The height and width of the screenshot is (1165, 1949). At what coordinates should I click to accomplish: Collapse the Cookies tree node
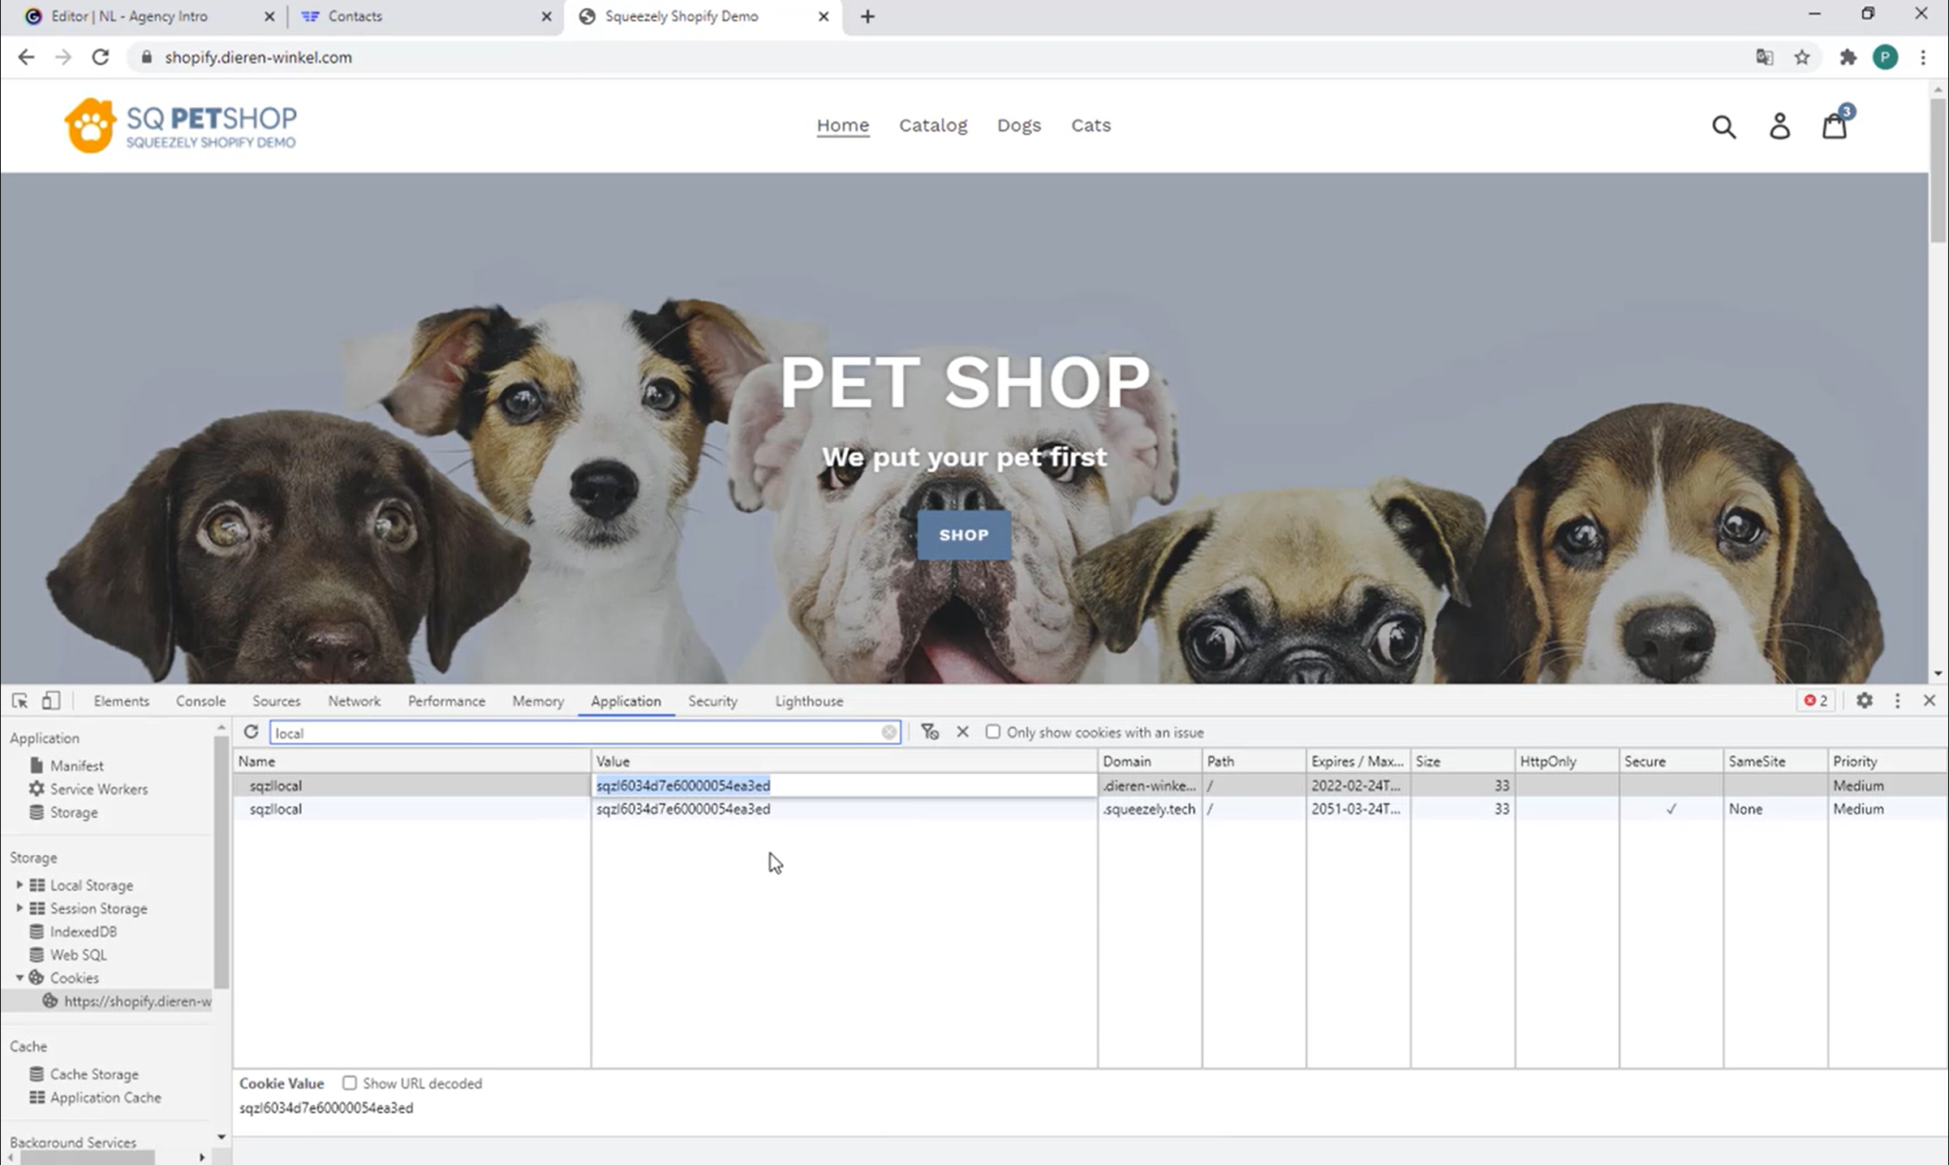(x=19, y=978)
